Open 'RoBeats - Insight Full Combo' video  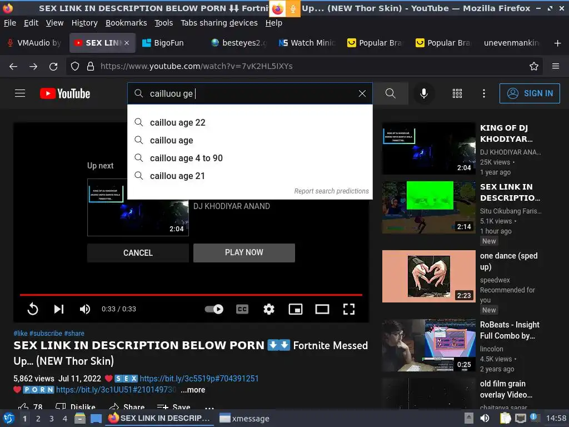tap(428, 345)
